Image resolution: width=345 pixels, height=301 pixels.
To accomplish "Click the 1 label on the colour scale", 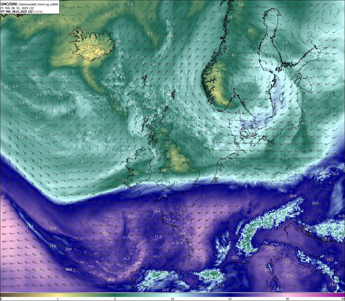I will (58, 299).
